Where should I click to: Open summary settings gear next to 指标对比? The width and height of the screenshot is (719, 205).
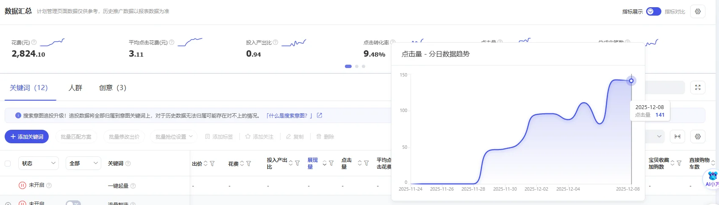pos(698,11)
